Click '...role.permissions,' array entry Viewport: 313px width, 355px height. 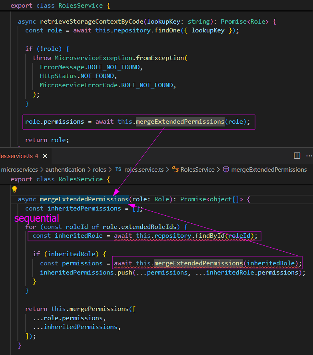point(69,318)
